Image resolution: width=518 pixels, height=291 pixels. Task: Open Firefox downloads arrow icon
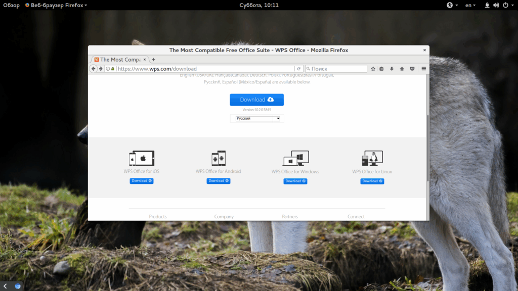392,69
